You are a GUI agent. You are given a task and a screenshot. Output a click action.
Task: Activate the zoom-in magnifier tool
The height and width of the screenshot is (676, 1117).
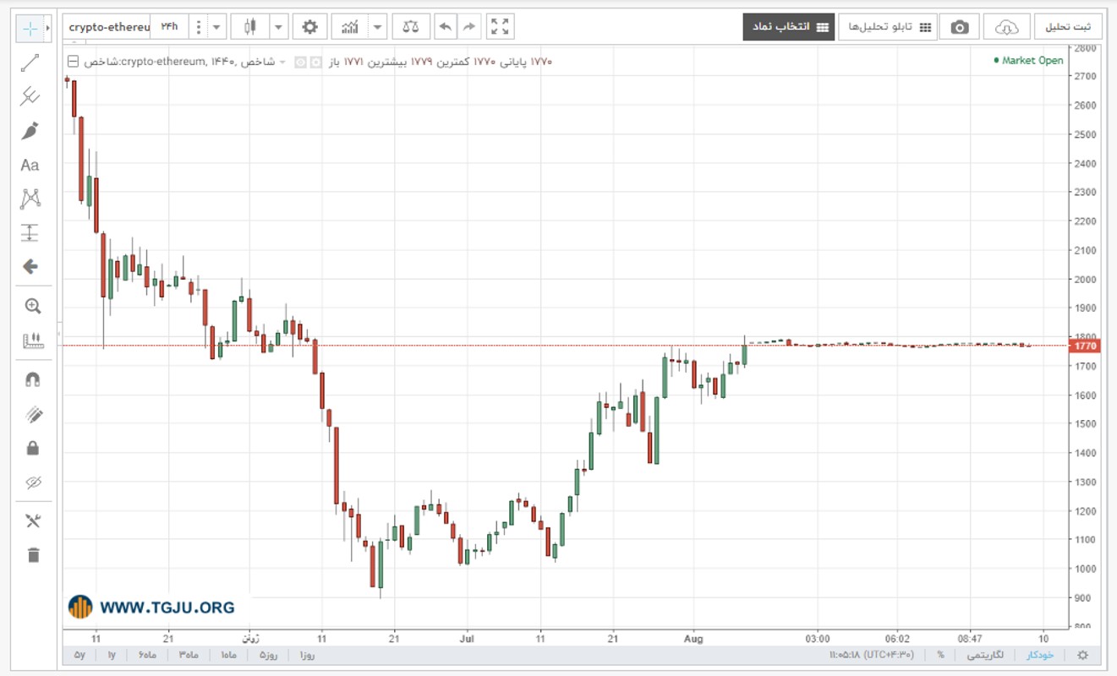(x=32, y=306)
